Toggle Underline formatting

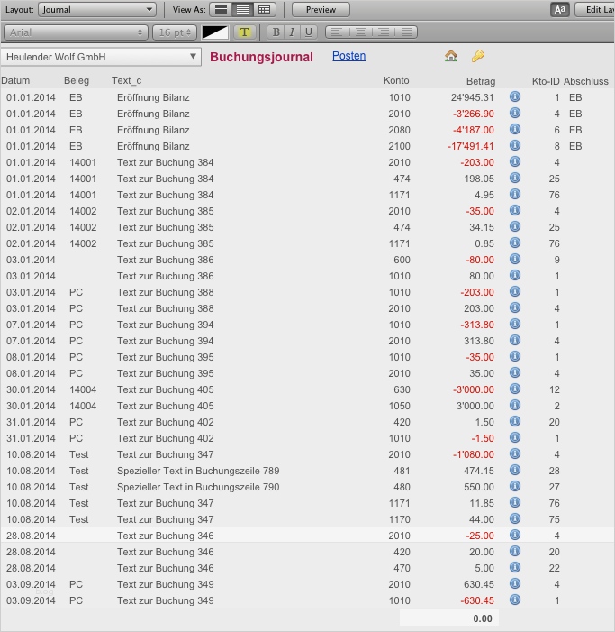pos(309,32)
